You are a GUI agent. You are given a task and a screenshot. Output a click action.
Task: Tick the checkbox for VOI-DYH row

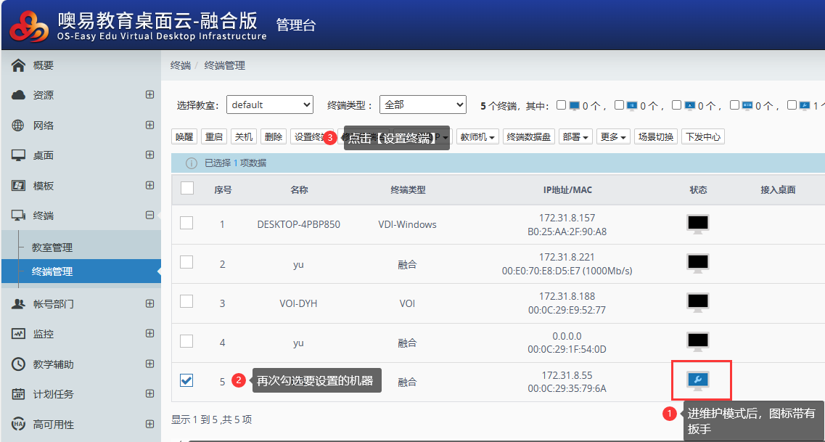point(186,301)
